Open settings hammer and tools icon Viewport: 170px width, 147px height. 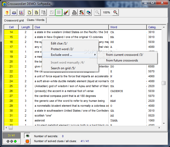pyautogui.click(x=81, y=13)
